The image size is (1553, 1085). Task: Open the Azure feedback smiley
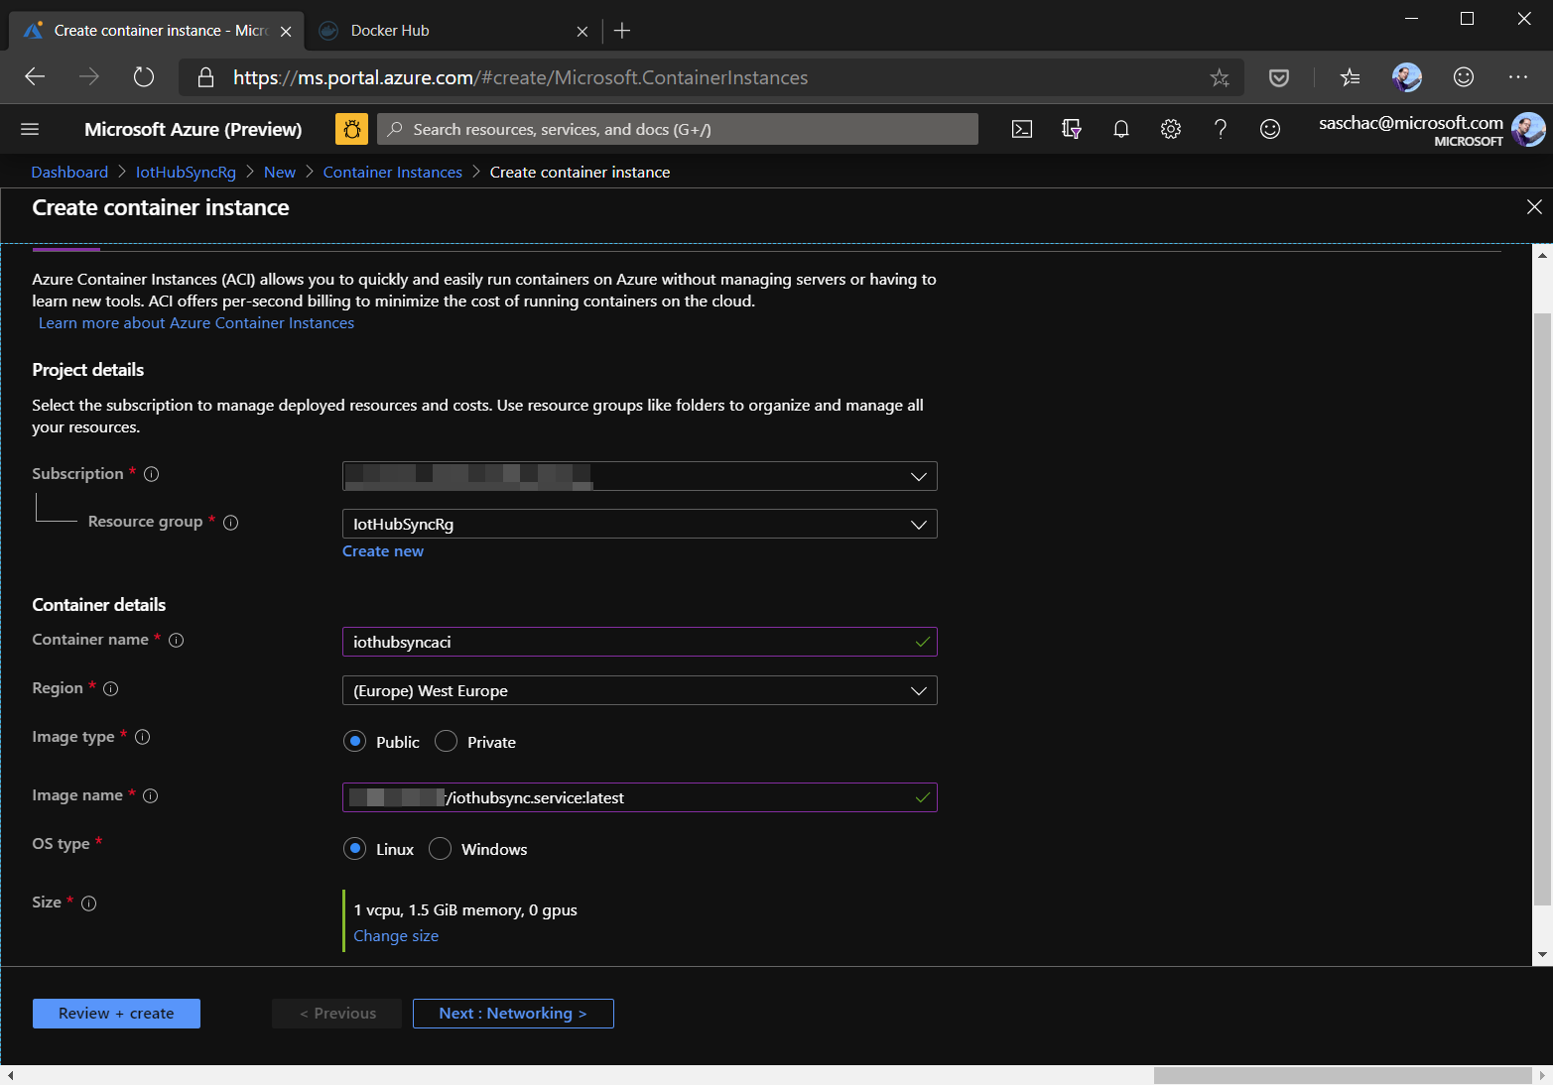click(1270, 129)
